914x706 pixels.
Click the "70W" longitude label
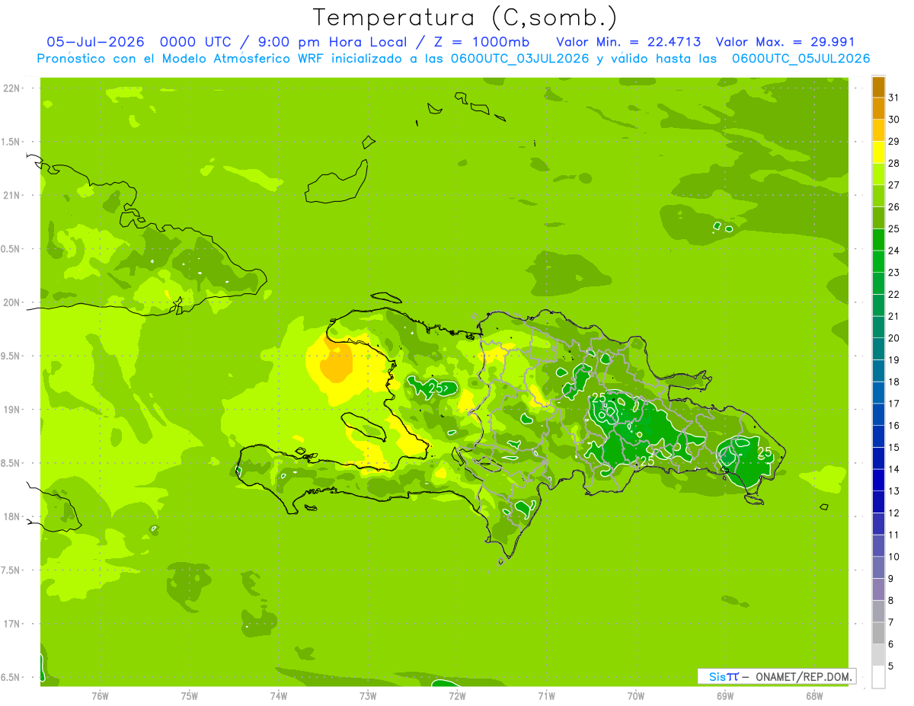pos(636,696)
